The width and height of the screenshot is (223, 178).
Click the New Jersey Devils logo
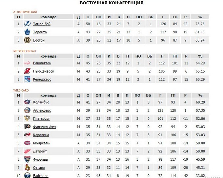[x=27, y=71]
